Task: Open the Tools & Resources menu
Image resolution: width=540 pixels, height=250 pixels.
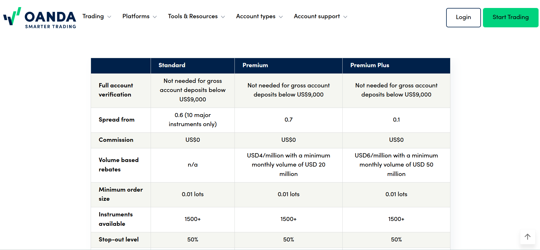Action: (x=193, y=16)
